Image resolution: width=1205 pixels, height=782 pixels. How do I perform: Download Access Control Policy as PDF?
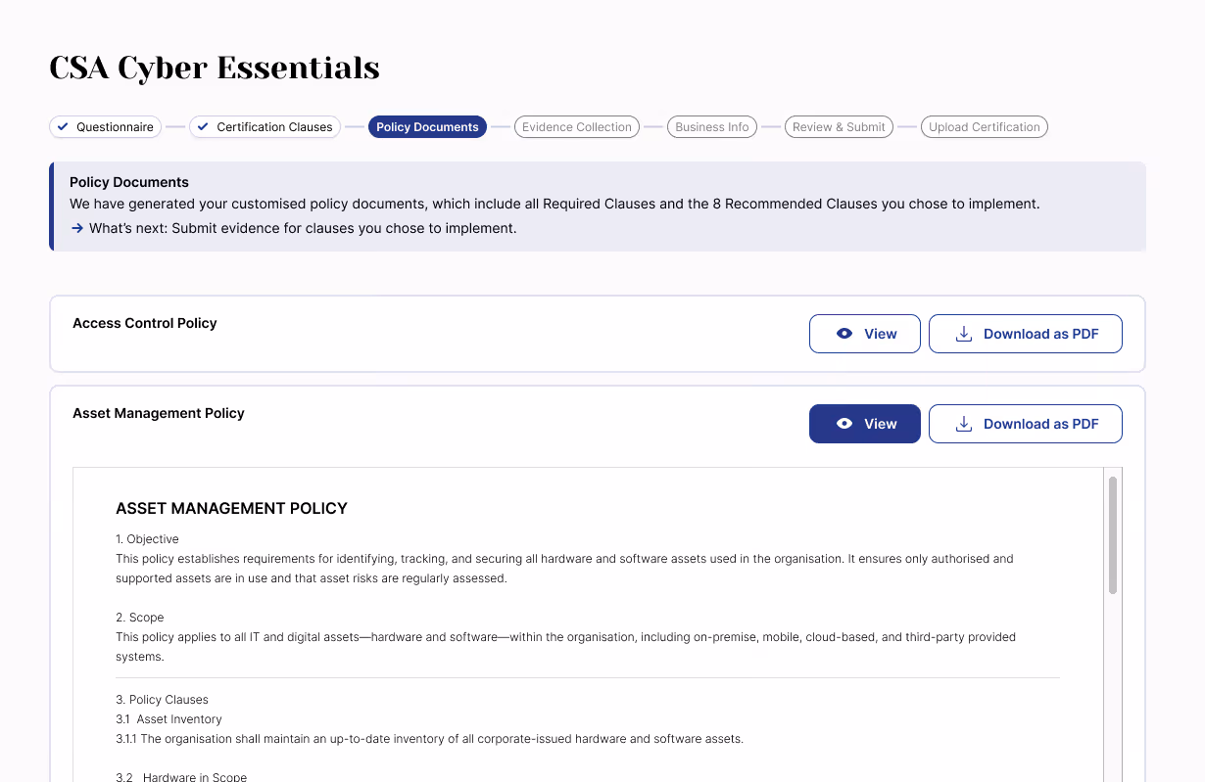click(x=1026, y=334)
